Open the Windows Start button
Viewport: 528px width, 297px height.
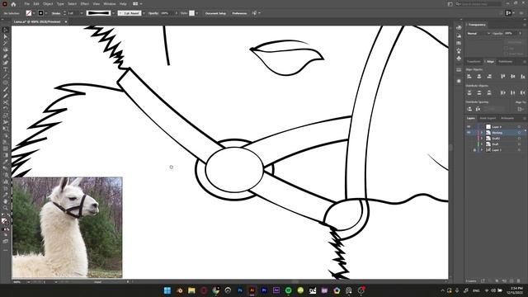pos(167,290)
